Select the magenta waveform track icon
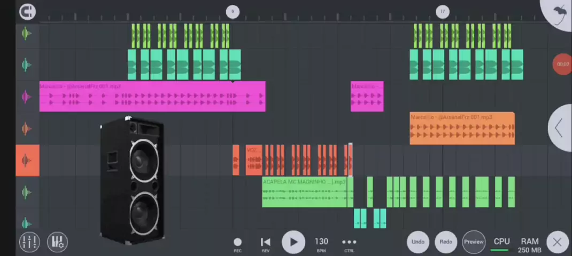This screenshot has width=572, height=256. (27, 97)
